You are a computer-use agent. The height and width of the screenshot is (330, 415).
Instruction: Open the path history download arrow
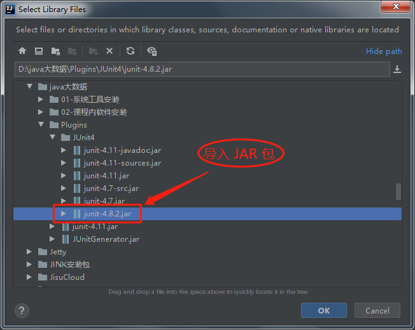click(x=397, y=69)
